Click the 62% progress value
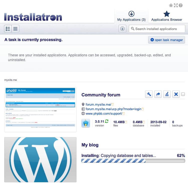Image resolution: width=188 pixels, height=184 pixels. pos(181,156)
